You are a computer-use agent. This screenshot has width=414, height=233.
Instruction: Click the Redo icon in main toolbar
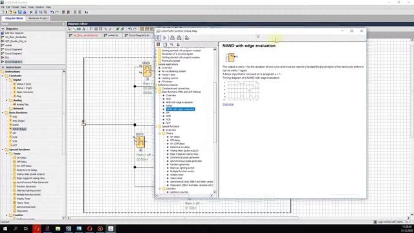(57, 12)
